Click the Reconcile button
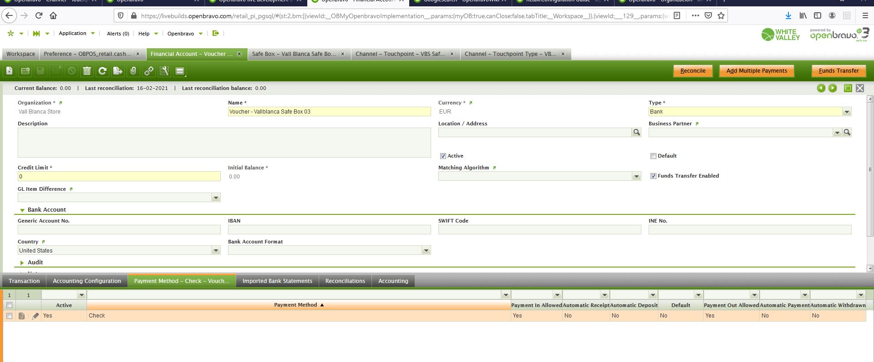Viewport: 874px width, 362px height. (x=693, y=71)
